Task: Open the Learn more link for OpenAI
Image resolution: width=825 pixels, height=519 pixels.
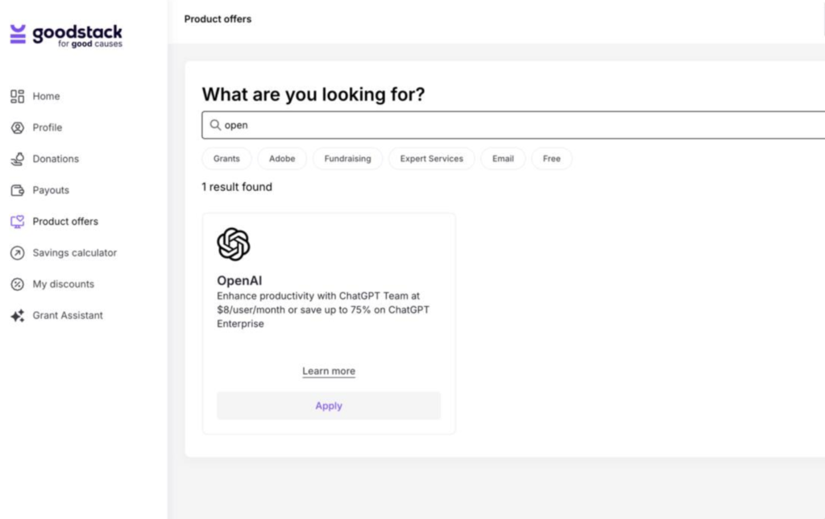Action: [x=329, y=371]
